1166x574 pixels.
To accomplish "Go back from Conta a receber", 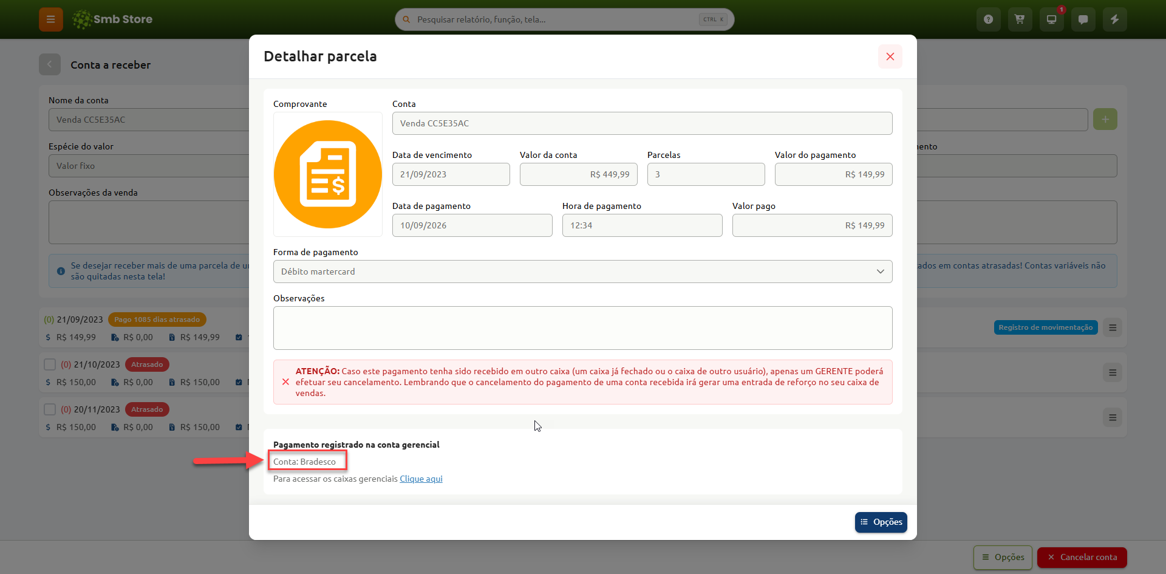I will [x=50, y=64].
